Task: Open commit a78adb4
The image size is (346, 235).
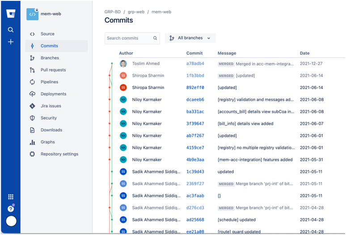Action: tap(195, 64)
